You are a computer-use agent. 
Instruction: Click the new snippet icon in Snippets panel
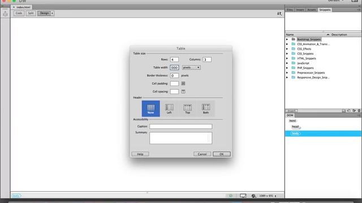click(x=348, y=111)
